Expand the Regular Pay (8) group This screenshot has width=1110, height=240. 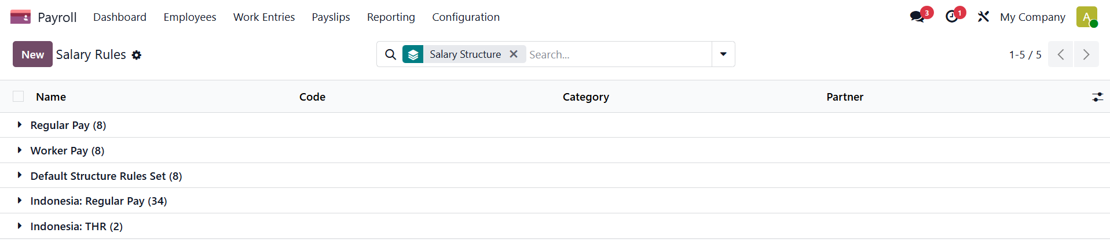tap(68, 125)
